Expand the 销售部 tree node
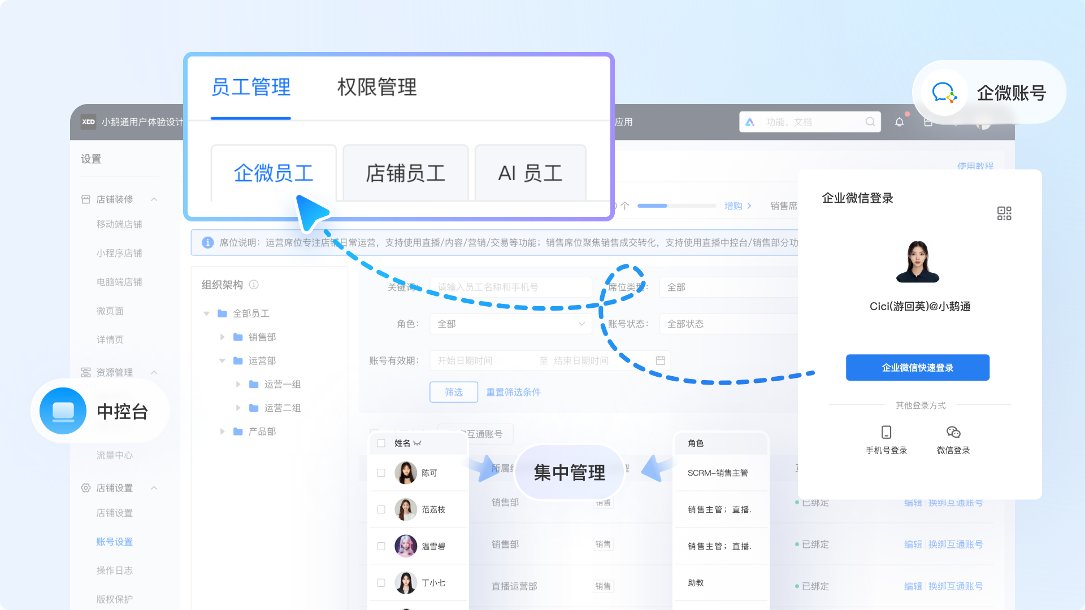 point(223,337)
